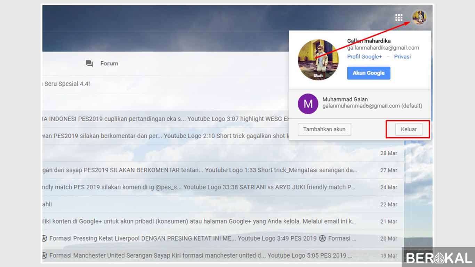475x267 pixels.
Task: Open the Profil Google+ link
Action: pyautogui.click(x=364, y=57)
